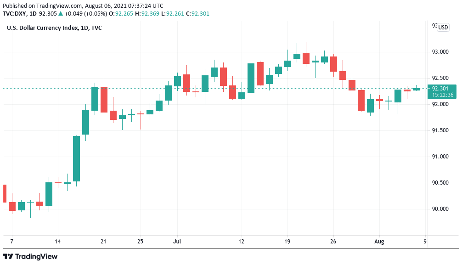Click the red candle cut off at left edge
462x265 pixels.
click(x=5, y=193)
